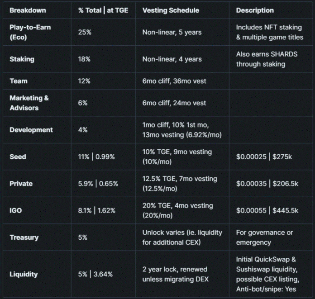315x299 pixels.
Task: Select the Team row label
Action: 19,81
